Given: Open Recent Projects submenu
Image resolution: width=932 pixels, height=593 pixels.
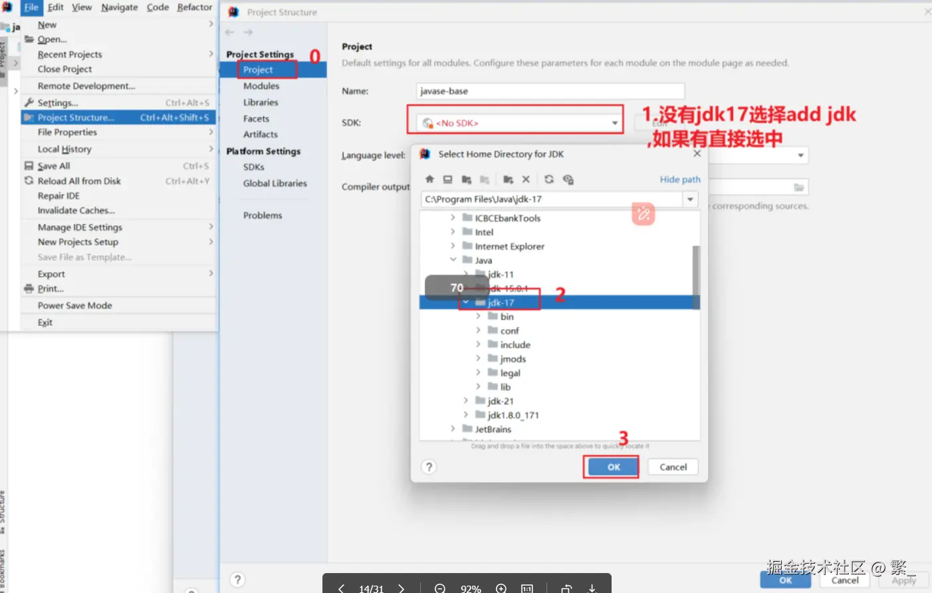Looking at the screenshot, I should [x=118, y=55].
